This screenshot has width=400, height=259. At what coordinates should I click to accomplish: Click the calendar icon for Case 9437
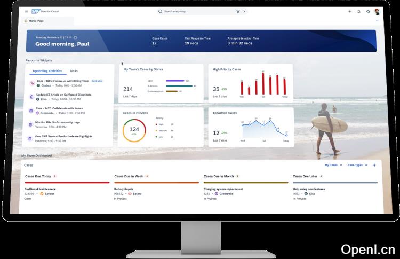(31, 111)
